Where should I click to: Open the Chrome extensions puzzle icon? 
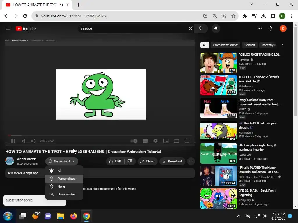point(245,16)
